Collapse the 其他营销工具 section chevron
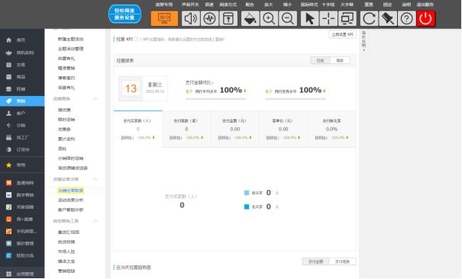The width and height of the screenshot is (462, 279). (95, 221)
